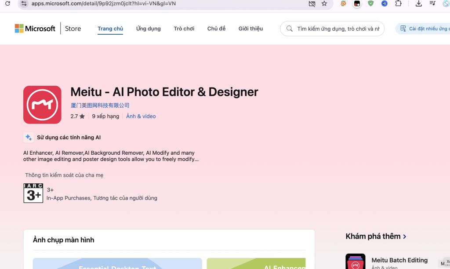Open Meitu Batch Editing app title
The height and width of the screenshot is (269, 450).
[399, 260]
